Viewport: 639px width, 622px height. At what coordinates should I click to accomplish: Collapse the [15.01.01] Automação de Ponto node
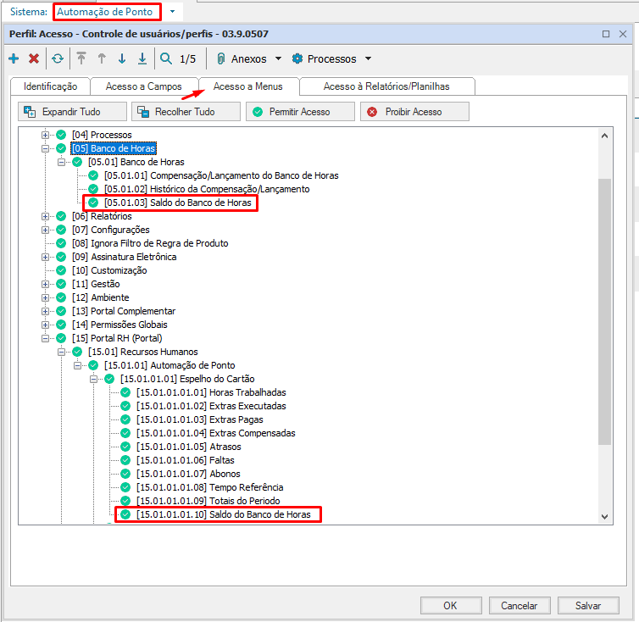[x=77, y=365]
